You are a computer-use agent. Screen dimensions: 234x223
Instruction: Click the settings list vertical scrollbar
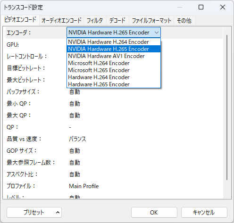click(227, 107)
